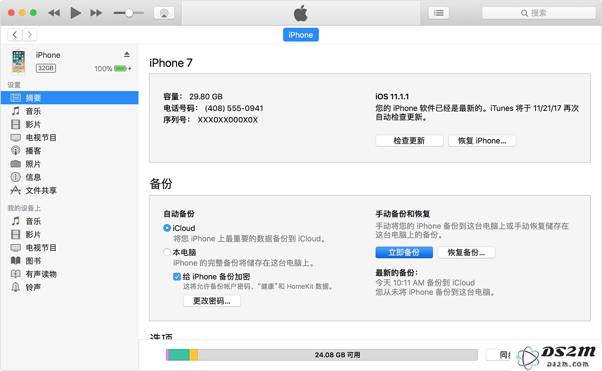The height and width of the screenshot is (371, 602).
Task: Open 音乐 under 我的设备上
Action: [69, 221]
